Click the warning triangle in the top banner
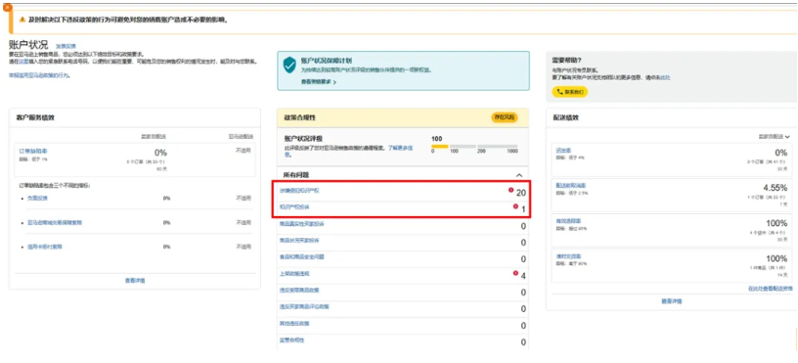The image size is (798, 363). point(22,20)
